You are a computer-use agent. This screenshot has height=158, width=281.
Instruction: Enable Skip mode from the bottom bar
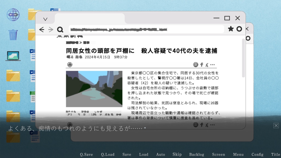(177, 154)
